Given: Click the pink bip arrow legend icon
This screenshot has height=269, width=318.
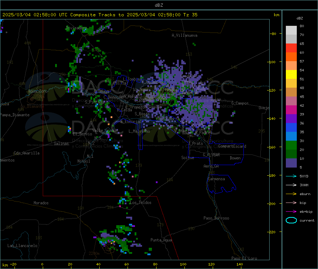Looking at the screenshot, I should click(291, 203).
